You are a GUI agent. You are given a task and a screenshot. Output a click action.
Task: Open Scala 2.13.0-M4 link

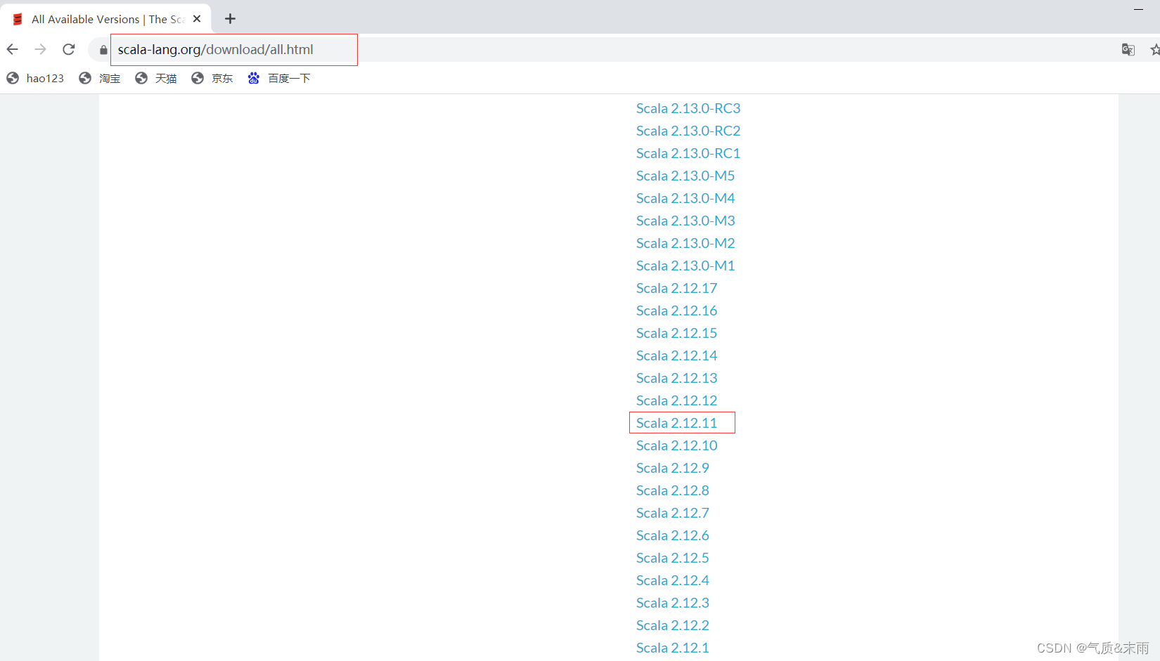pyautogui.click(x=685, y=198)
